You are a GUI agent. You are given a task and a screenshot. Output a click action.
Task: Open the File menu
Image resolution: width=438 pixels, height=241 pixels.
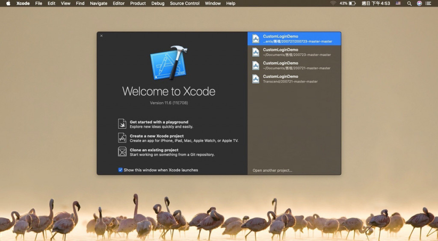click(x=38, y=3)
